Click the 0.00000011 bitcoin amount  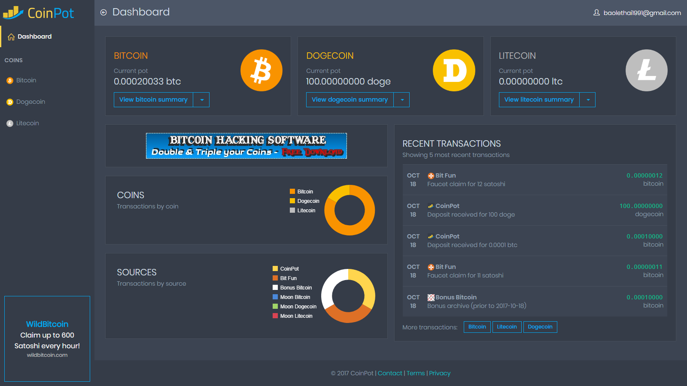644,267
